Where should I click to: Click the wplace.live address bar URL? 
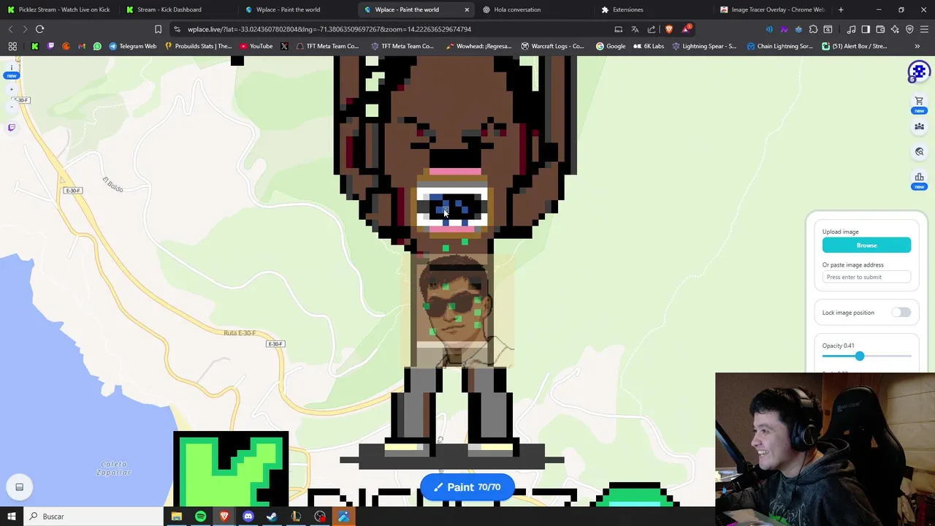pos(329,29)
